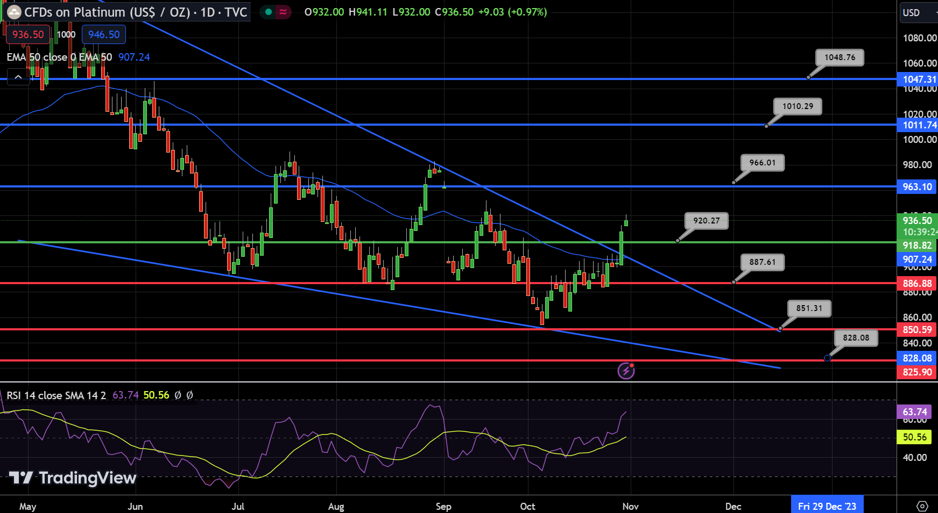938x513 pixels.
Task: Click the 920.27 price callout label
Action: click(x=706, y=220)
